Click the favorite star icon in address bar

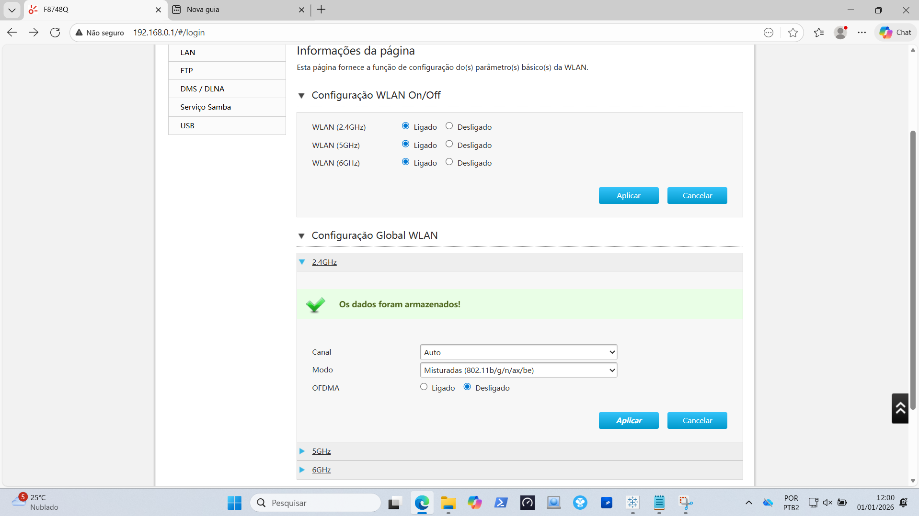pyautogui.click(x=793, y=33)
